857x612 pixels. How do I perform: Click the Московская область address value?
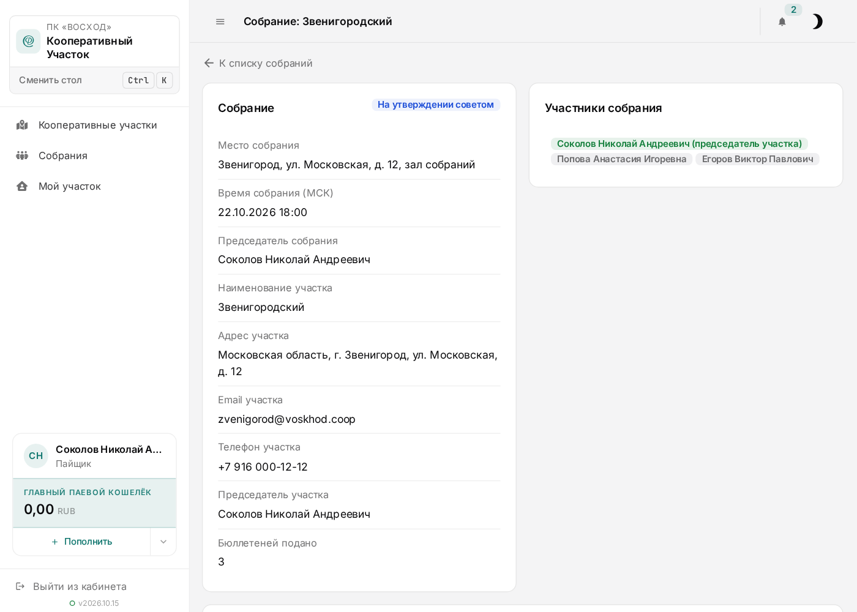(358, 363)
